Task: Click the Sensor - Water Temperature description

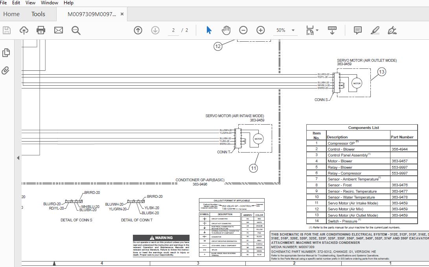Action: pos(351,197)
